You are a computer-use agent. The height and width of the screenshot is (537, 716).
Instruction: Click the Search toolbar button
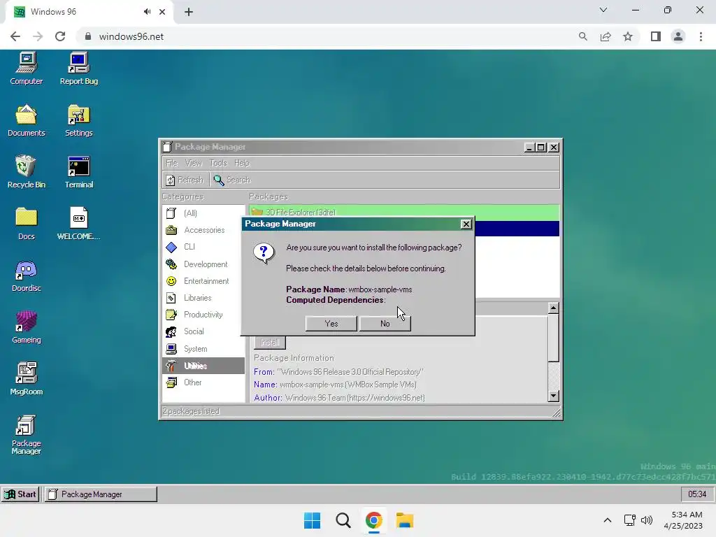pyautogui.click(x=232, y=180)
